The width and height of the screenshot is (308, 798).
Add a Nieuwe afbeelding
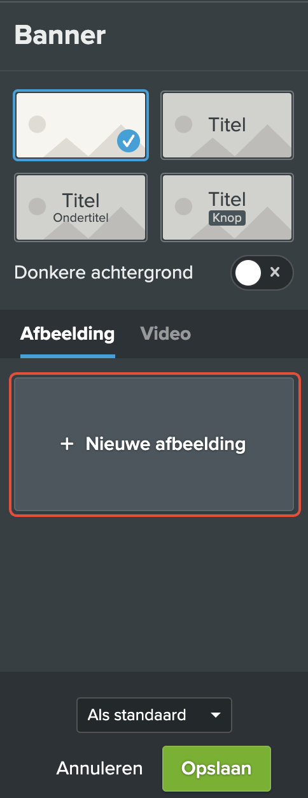[154, 444]
